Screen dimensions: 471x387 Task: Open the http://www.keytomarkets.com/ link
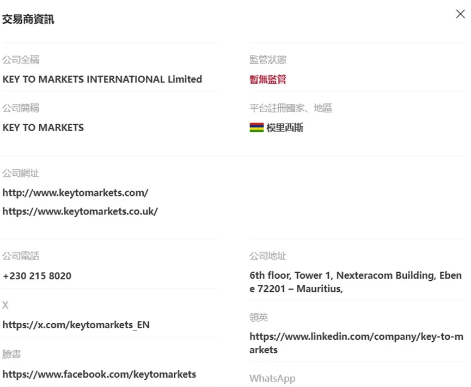click(75, 193)
